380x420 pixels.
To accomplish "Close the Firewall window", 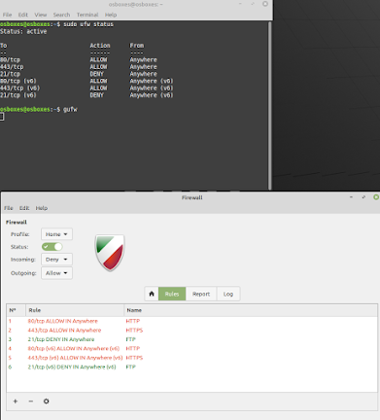I will click(x=376, y=197).
